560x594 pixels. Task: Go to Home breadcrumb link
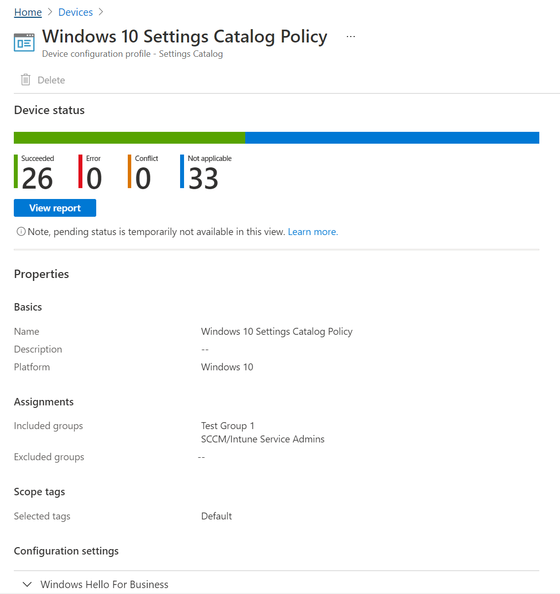tap(28, 12)
